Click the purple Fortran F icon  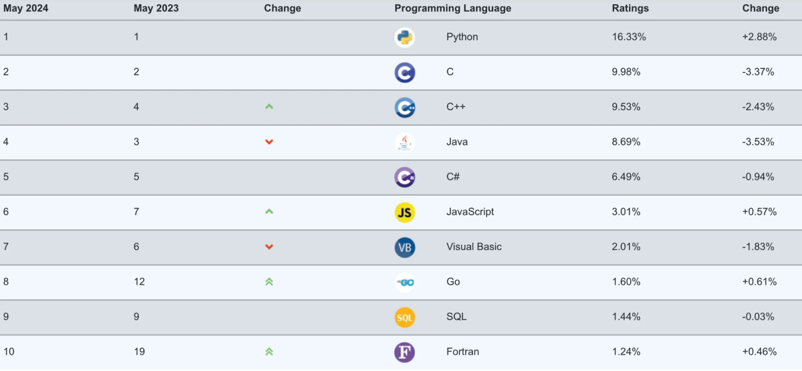click(x=404, y=352)
